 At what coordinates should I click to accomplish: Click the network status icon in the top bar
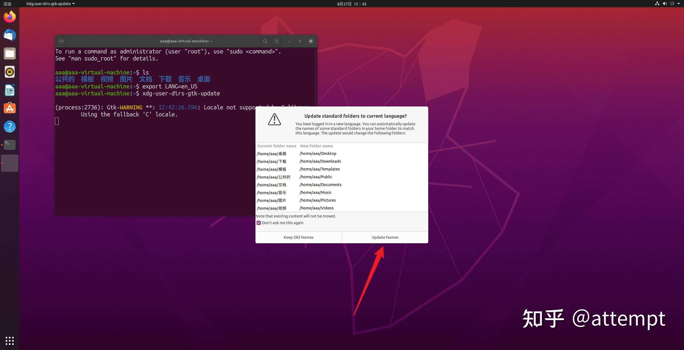[x=657, y=4]
